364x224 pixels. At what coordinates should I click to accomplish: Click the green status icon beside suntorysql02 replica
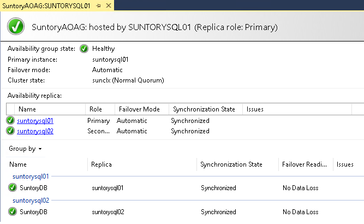[x=10, y=131]
